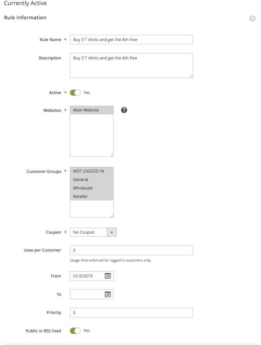
Task: Click the Rule Name text field
Action: tap(131, 40)
